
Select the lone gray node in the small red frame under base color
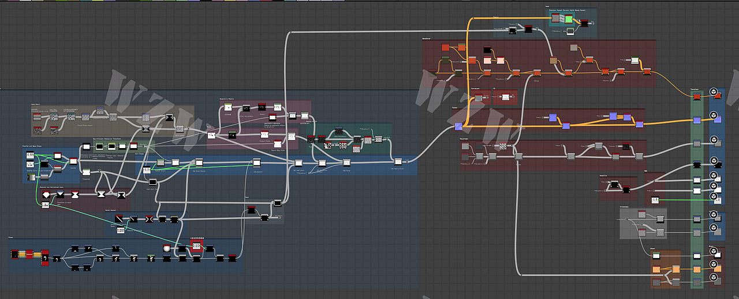478,97
